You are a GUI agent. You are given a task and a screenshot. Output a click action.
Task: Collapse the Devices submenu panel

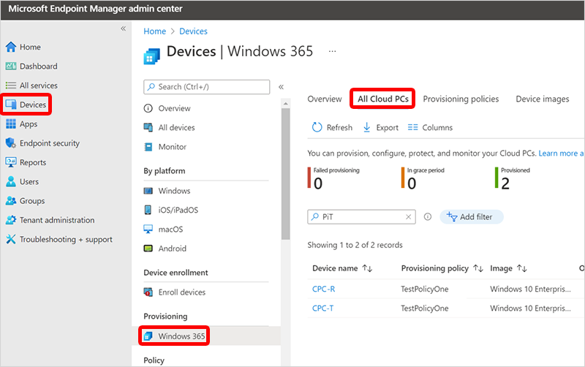(x=281, y=87)
